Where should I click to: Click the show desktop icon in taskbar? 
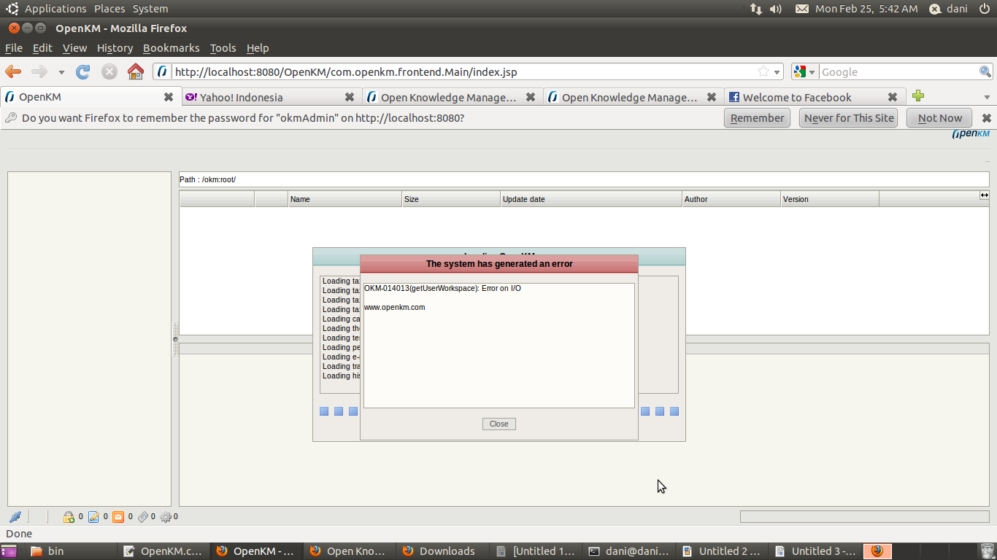pos(9,551)
